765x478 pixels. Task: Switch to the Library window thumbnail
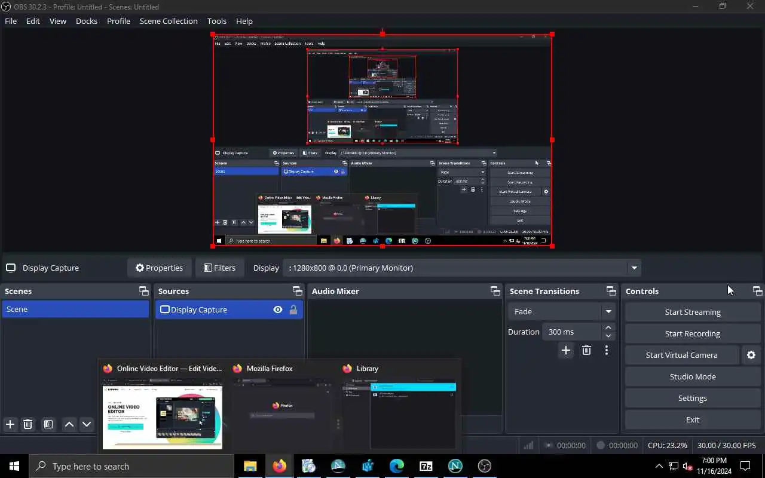399,407
